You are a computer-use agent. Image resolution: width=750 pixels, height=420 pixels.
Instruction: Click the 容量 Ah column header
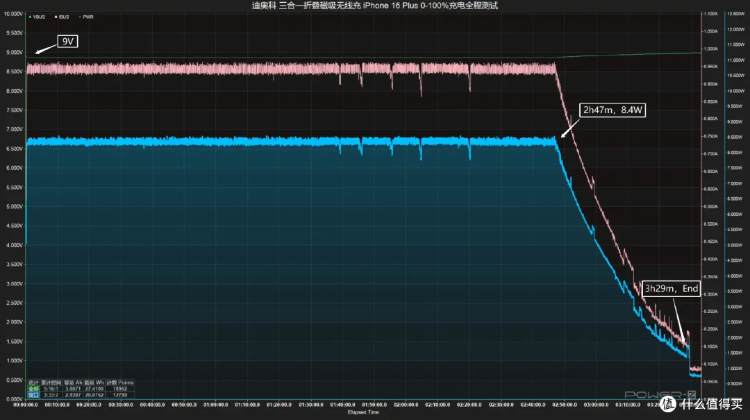click(73, 383)
